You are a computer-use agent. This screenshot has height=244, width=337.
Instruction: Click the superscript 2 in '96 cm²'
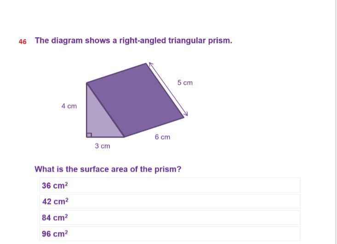tap(66, 232)
